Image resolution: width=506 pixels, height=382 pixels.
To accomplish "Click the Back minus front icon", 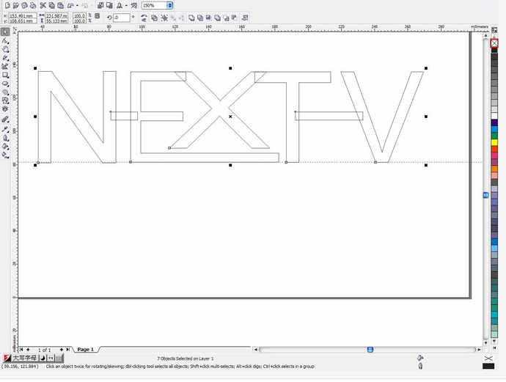I will (x=235, y=18).
